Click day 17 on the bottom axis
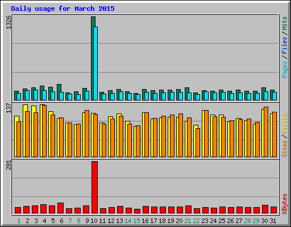The width and height of the screenshot is (291, 227). (x=153, y=221)
